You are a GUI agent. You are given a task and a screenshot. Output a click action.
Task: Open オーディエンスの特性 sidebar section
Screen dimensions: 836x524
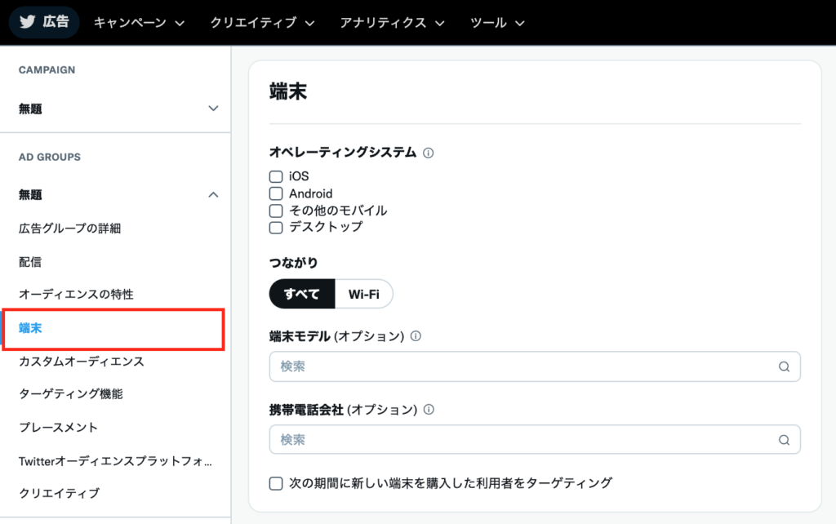click(x=76, y=294)
